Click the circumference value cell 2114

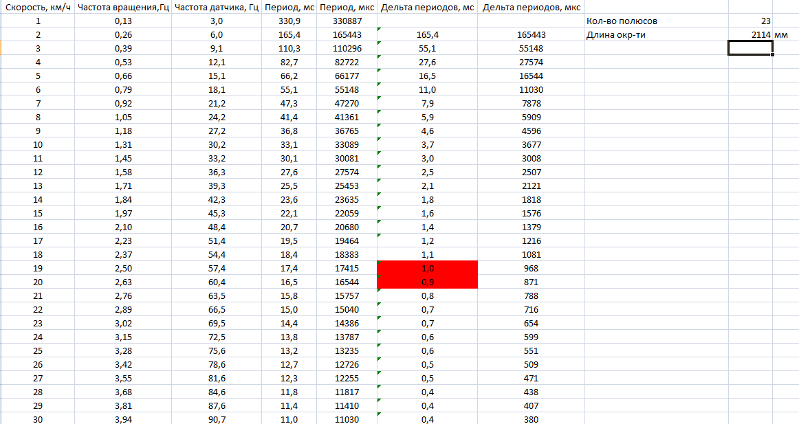click(x=750, y=34)
